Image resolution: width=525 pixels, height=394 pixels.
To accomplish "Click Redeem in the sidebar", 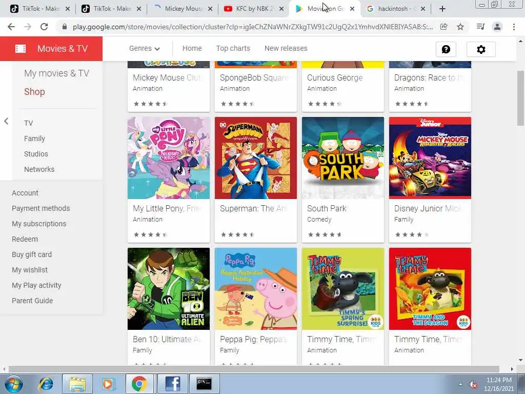I will pyautogui.click(x=25, y=239).
